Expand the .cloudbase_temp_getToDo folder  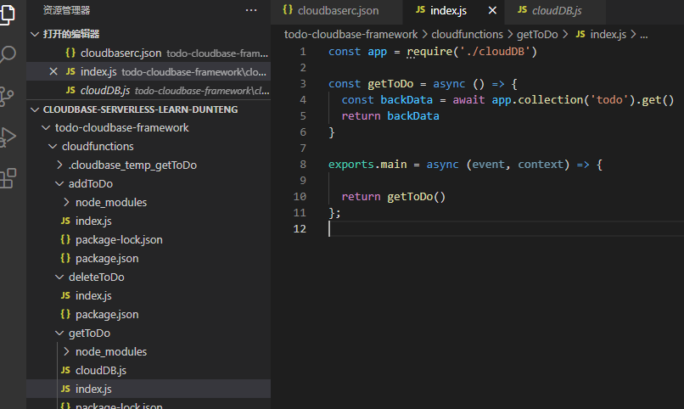[x=59, y=165]
